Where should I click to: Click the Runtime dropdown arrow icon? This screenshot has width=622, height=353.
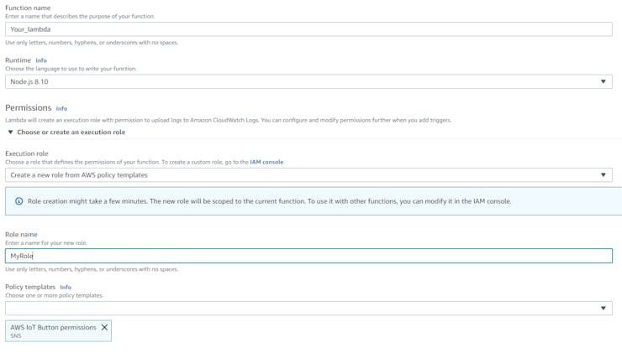(603, 82)
